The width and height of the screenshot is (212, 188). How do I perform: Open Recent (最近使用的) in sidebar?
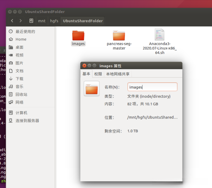coord(30,32)
